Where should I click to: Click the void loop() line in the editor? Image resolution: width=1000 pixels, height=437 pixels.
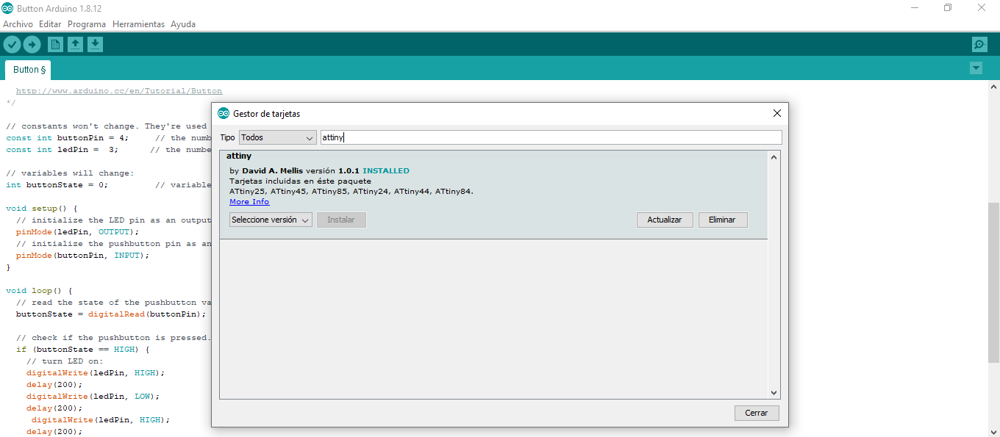[39, 291]
